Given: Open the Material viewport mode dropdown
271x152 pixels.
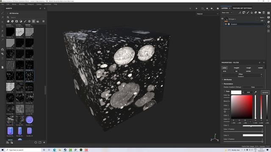Looking at the screenshot, I should tap(207, 14).
